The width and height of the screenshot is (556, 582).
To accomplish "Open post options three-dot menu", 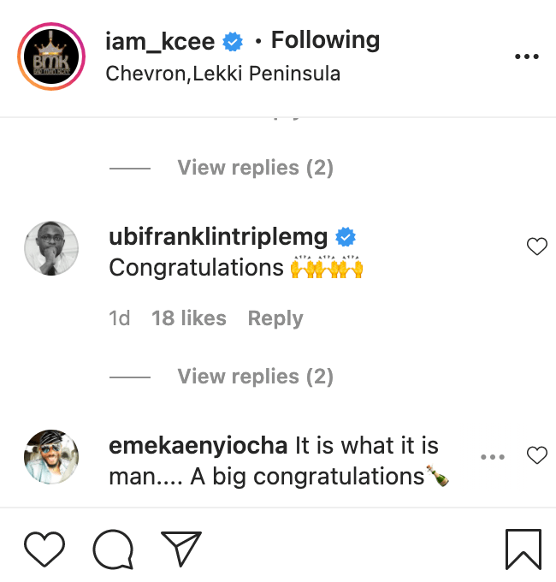I will pyautogui.click(x=527, y=56).
